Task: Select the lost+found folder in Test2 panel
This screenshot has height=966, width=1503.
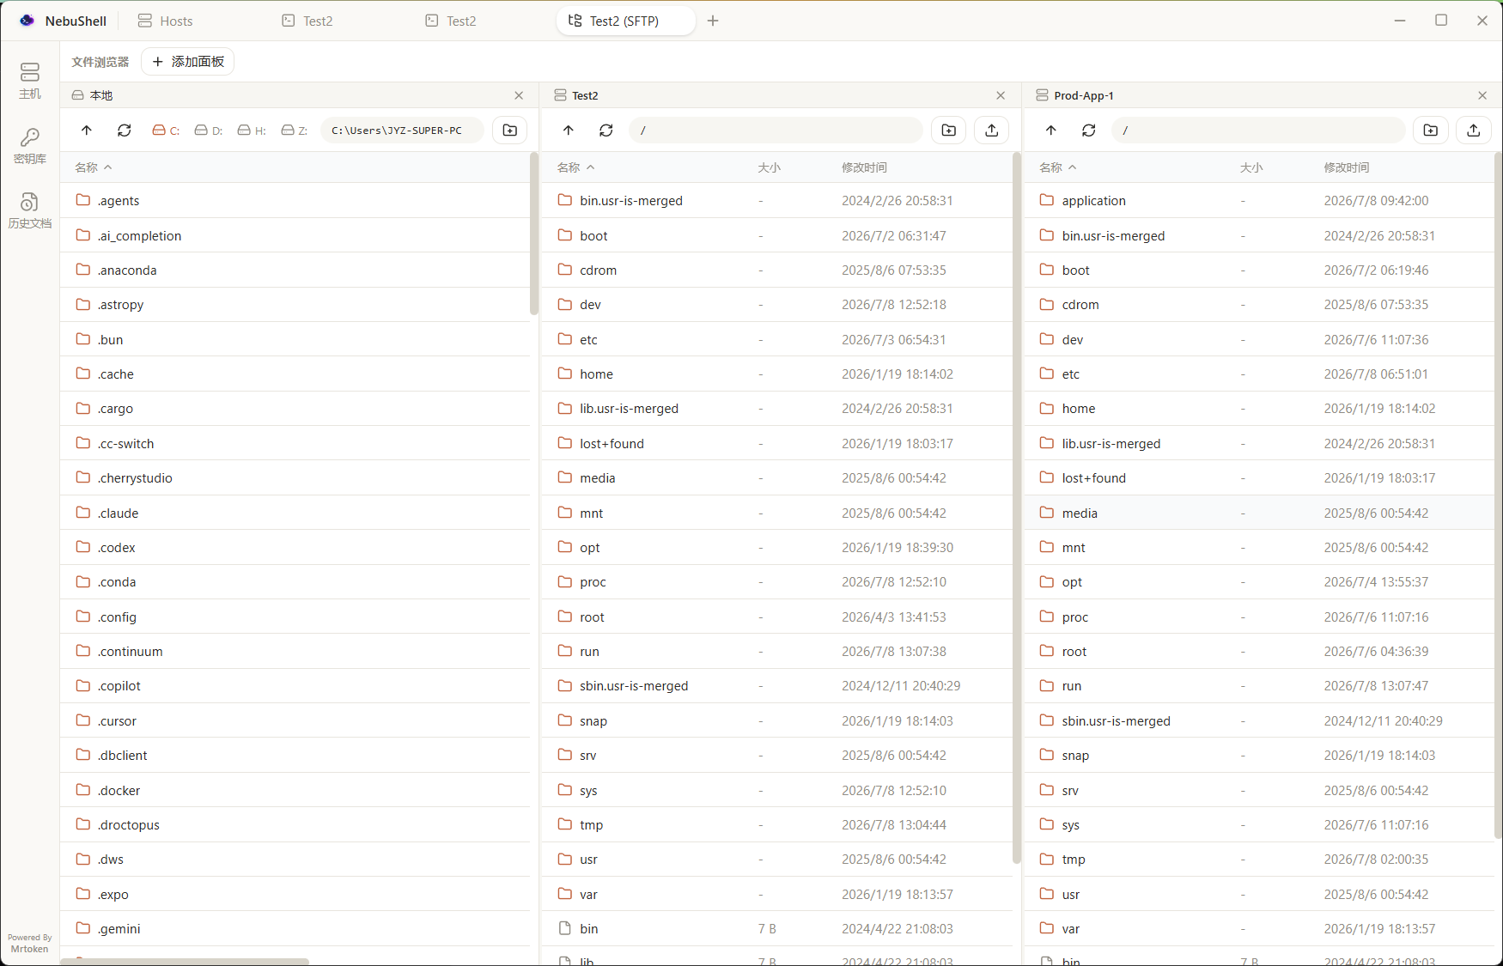Action: coord(777,443)
